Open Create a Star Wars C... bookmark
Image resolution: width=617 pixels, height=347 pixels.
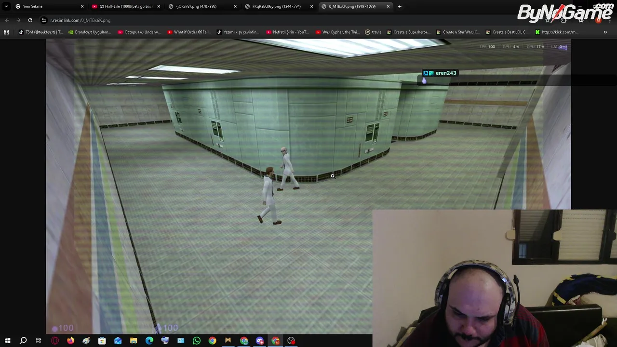[458, 32]
